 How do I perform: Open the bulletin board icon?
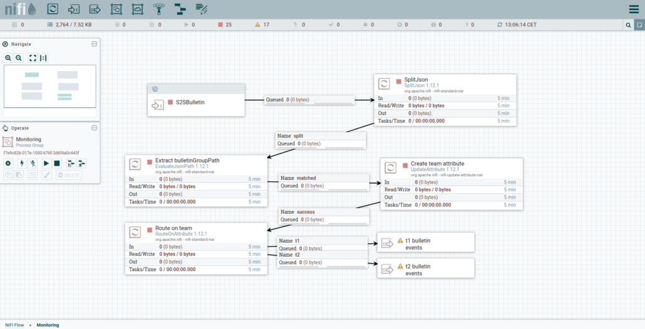(x=640, y=25)
